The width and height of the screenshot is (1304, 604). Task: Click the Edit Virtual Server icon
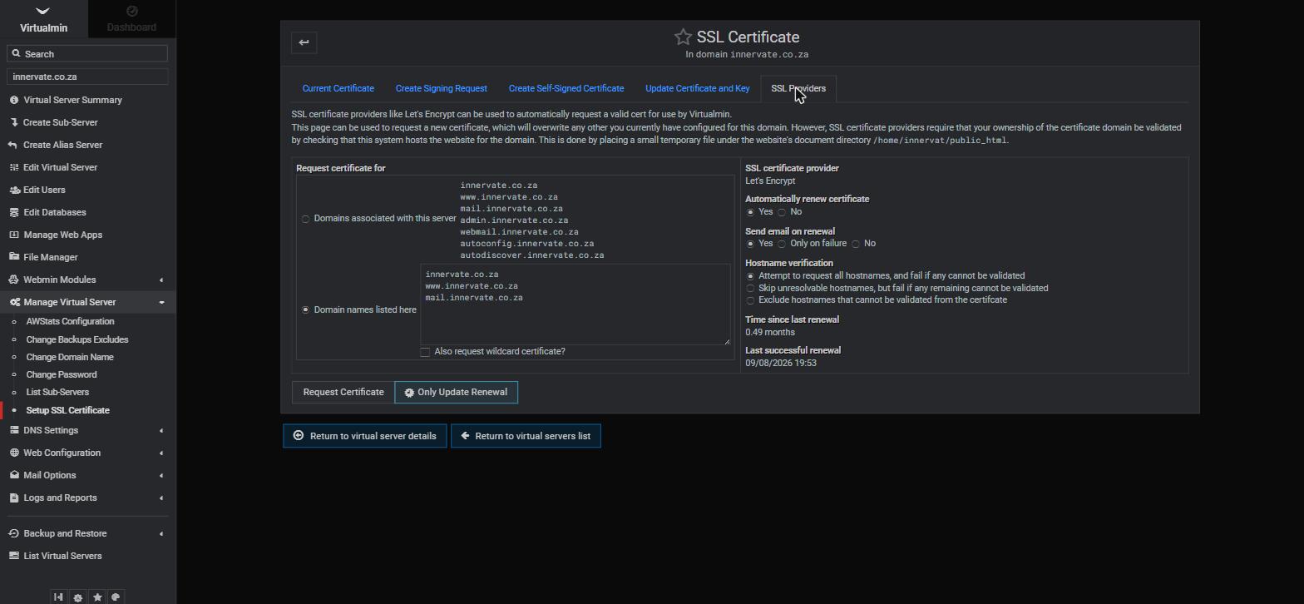pyautogui.click(x=14, y=167)
